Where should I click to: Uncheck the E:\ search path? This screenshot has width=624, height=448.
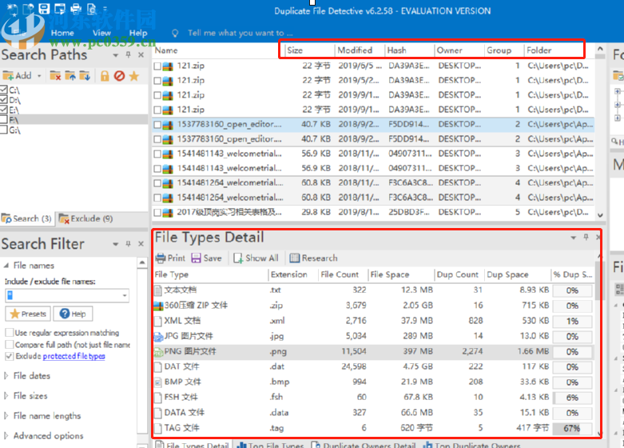pyautogui.click(x=4, y=110)
